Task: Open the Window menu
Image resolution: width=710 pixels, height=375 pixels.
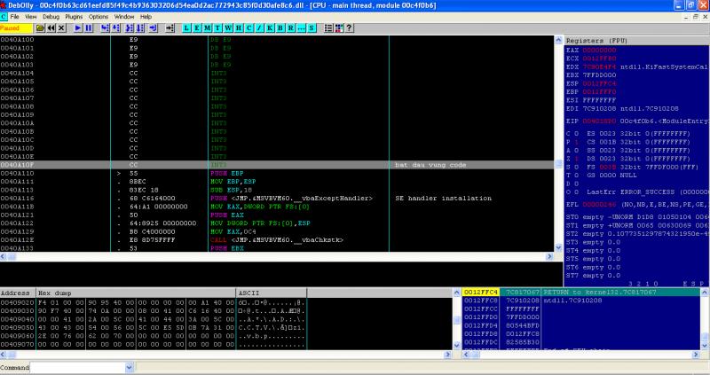Action: tap(124, 17)
